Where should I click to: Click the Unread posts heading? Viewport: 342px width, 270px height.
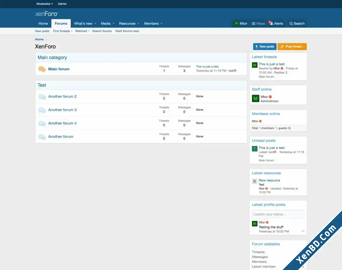[263, 141]
